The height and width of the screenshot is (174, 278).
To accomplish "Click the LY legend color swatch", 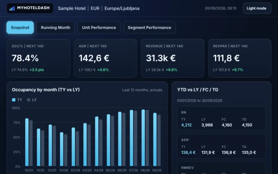I will click(x=29, y=100).
